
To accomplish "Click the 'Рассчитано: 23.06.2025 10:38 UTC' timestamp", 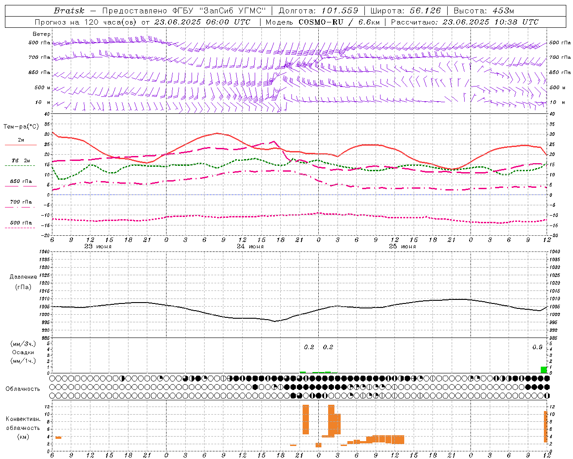I will tap(465, 22).
